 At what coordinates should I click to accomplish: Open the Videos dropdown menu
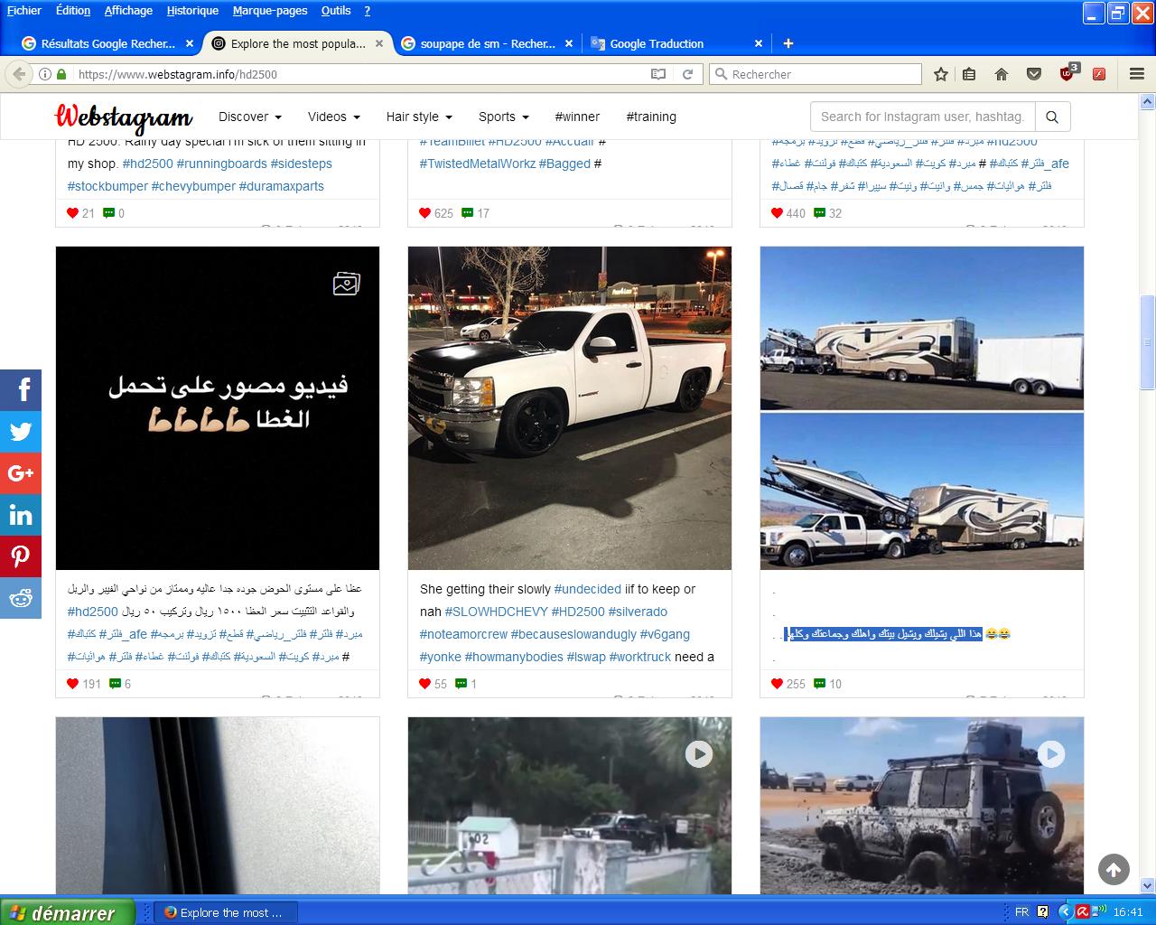[333, 117]
